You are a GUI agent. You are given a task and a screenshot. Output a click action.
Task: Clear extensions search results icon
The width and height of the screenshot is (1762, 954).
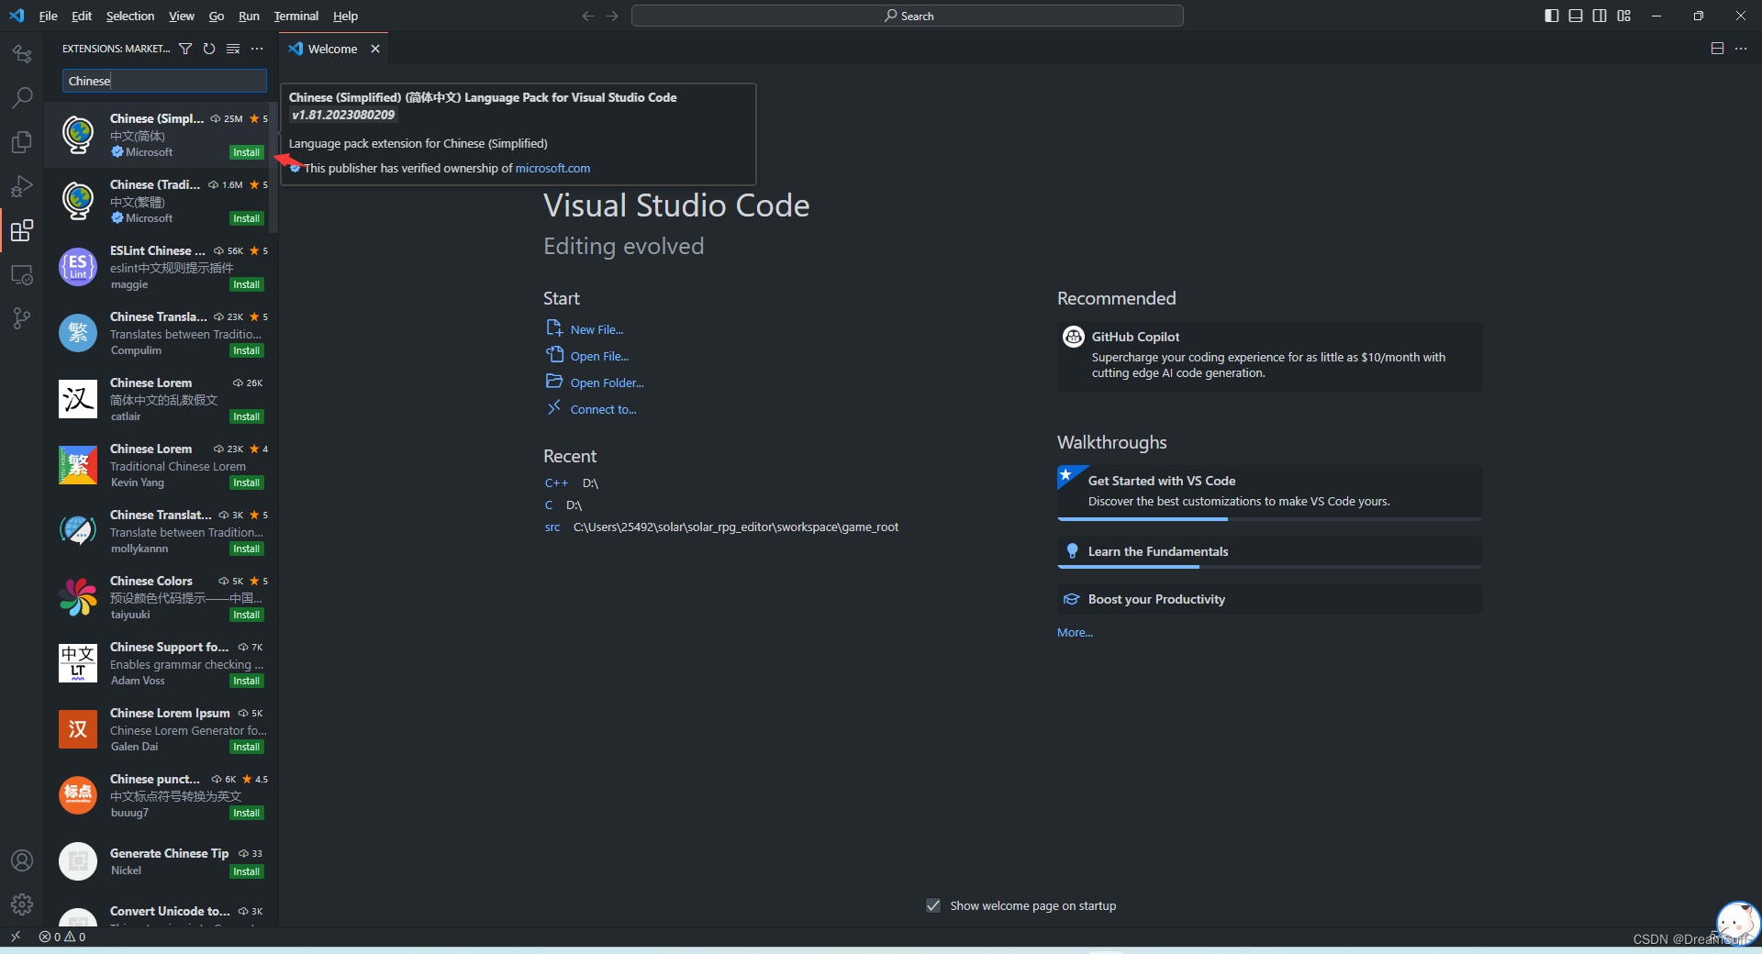pos(233,49)
